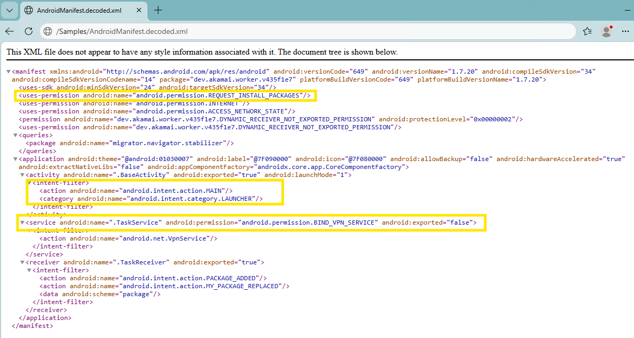The height and width of the screenshot is (338, 634).
Task: Click the PACKAGE_ADDED action line
Action: click(153, 278)
